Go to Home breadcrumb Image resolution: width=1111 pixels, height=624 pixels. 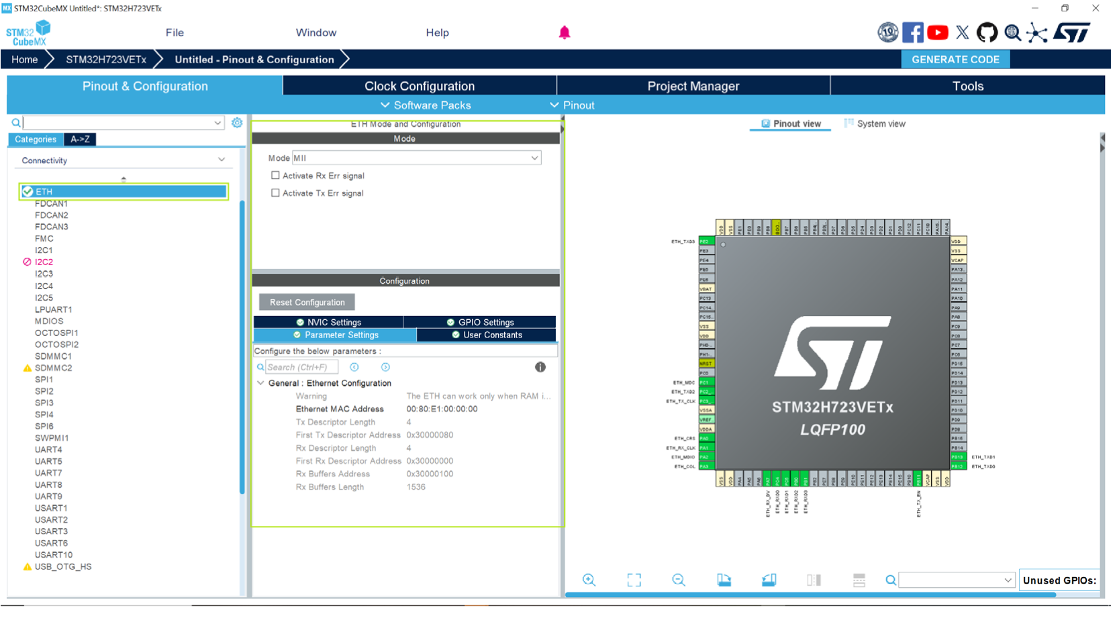25,59
